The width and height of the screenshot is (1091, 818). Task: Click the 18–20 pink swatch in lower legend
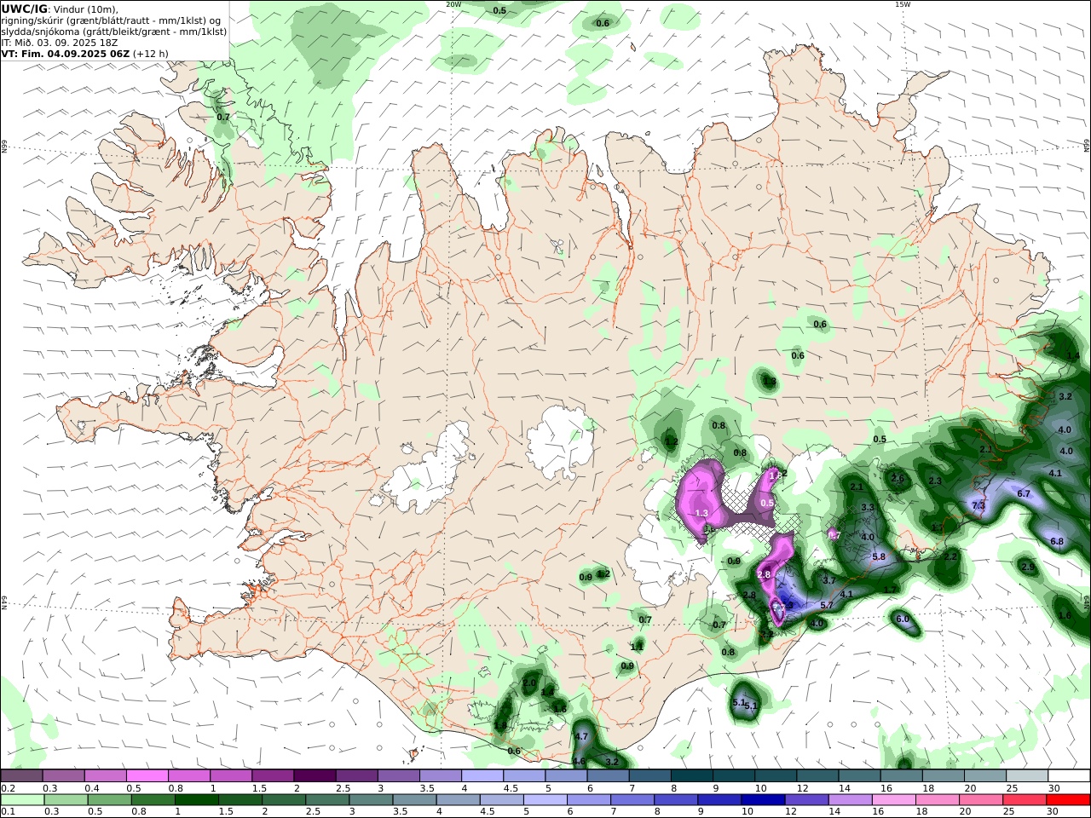pos(937,799)
